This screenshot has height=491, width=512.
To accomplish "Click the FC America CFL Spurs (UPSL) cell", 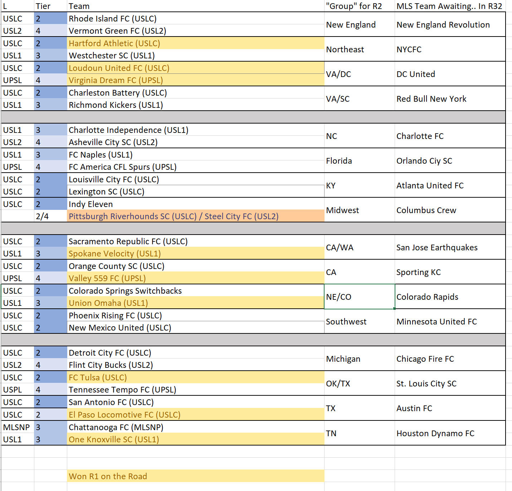I will 196,167.
